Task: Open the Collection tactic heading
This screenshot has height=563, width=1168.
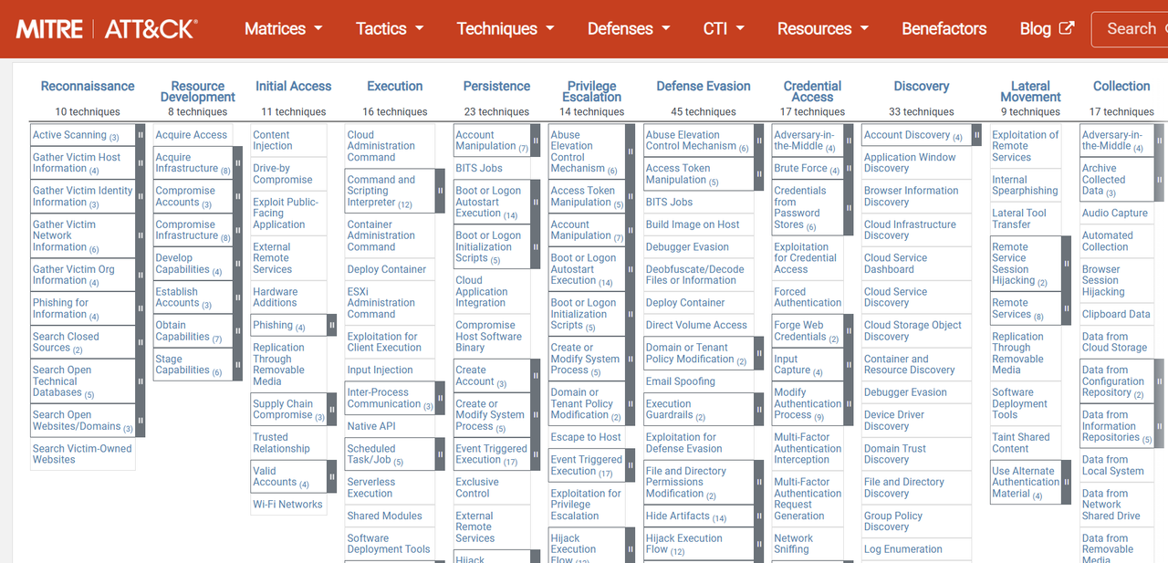Action: (x=1121, y=86)
